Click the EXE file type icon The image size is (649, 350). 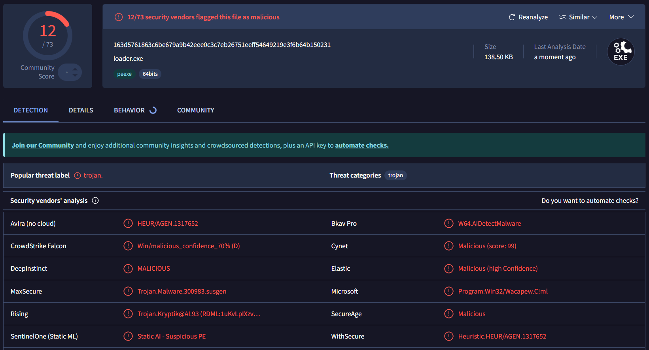pyautogui.click(x=621, y=52)
